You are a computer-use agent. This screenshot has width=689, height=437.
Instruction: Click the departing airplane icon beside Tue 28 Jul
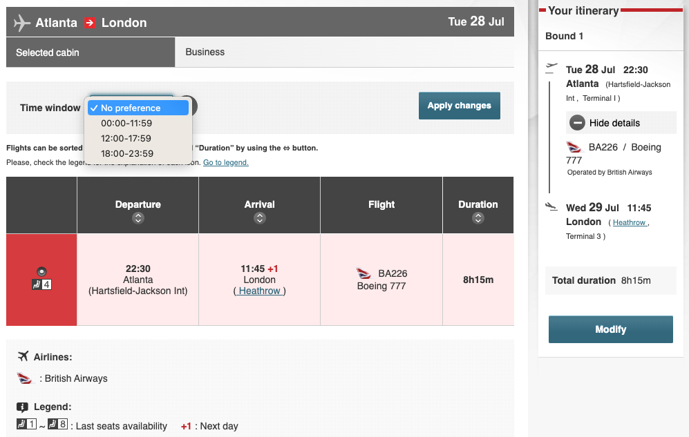(551, 68)
